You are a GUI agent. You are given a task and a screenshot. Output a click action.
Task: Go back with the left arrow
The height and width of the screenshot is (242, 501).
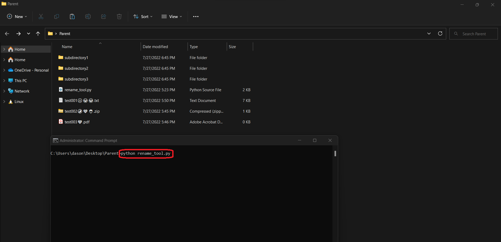[7, 34]
